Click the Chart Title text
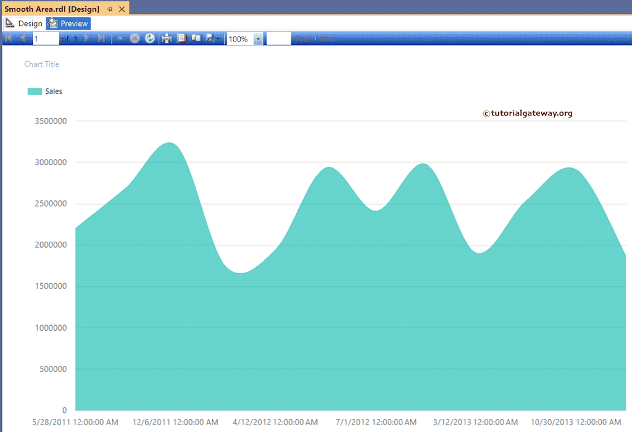The height and width of the screenshot is (432, 632). 41,64
